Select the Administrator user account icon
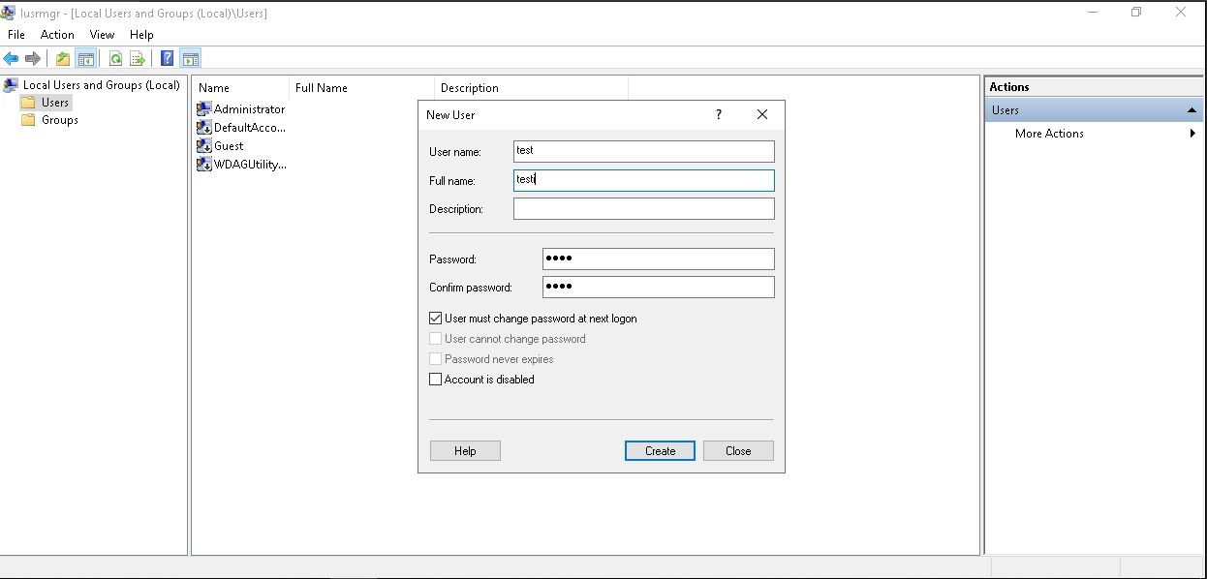Viewport: 1207px width, 579px height. pyautogui.click(x=203, y=109)
